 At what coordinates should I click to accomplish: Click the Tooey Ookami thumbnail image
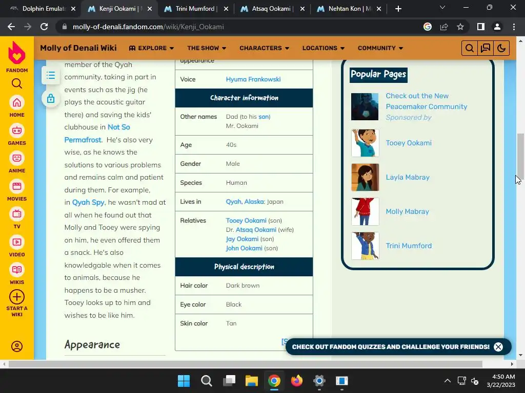(365, 143)
